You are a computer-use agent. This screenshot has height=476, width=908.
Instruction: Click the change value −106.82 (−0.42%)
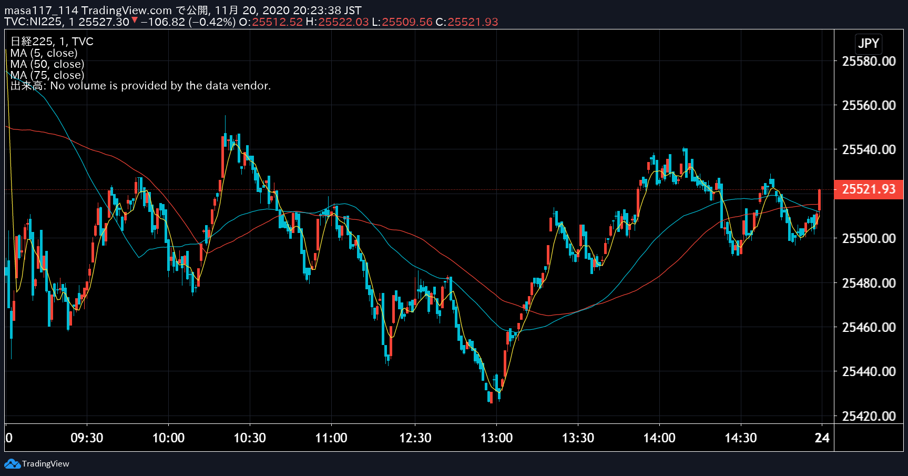[x=188, y=22]
